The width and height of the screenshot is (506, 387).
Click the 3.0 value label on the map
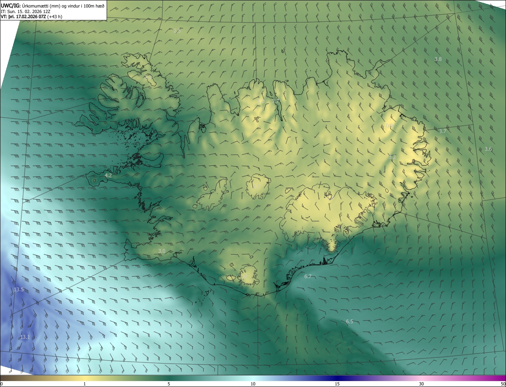click(x=162, y=251)
